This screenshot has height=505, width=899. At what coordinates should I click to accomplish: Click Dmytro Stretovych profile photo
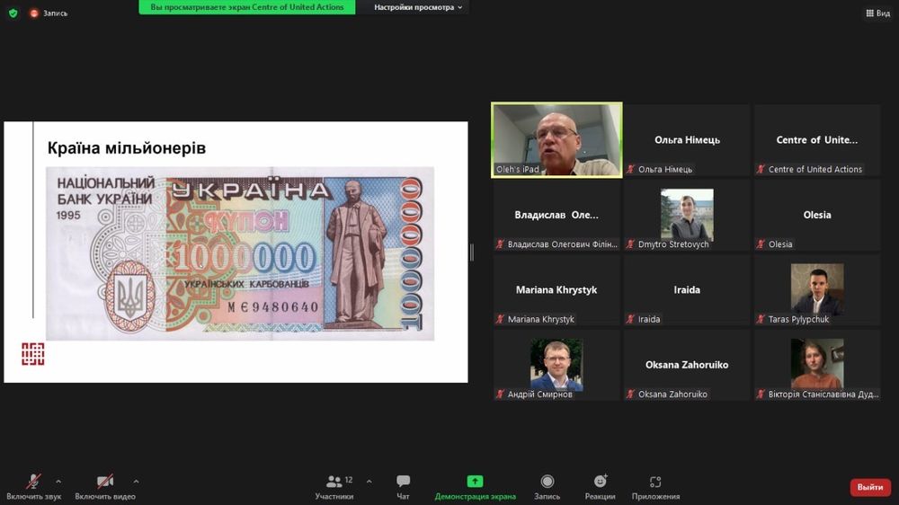(687, 214)
